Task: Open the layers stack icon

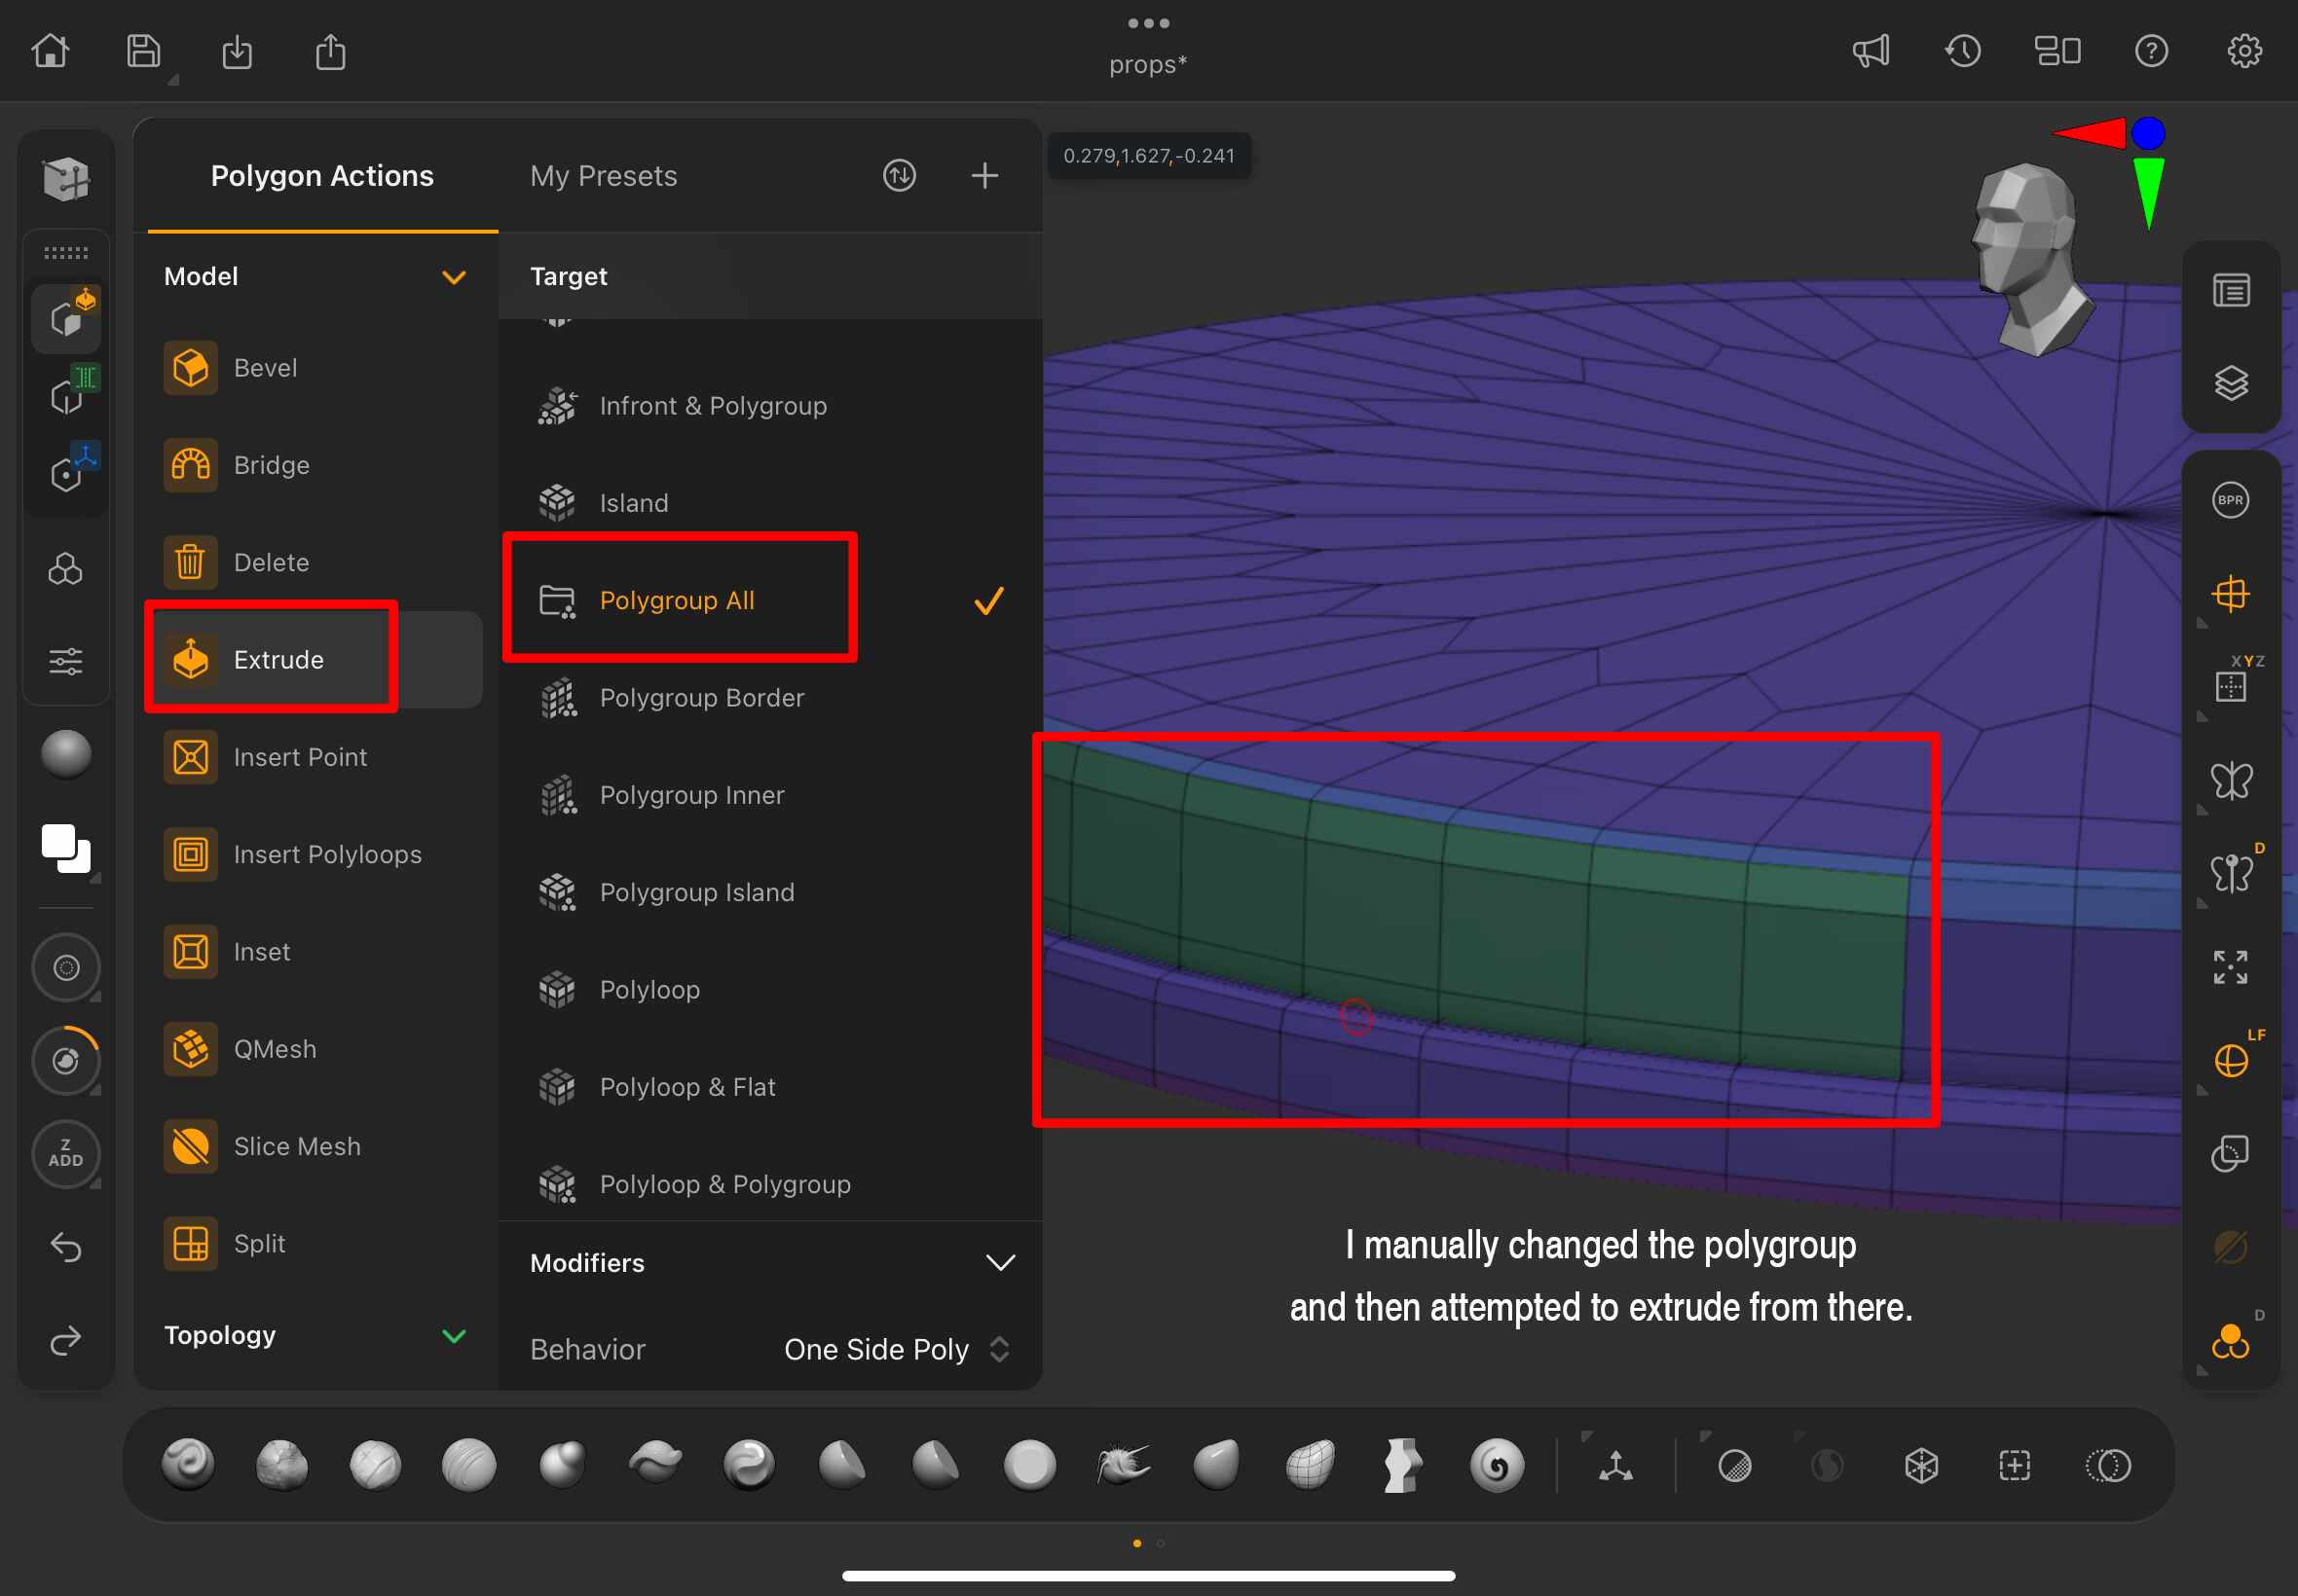Action: tap(2230, 383)
